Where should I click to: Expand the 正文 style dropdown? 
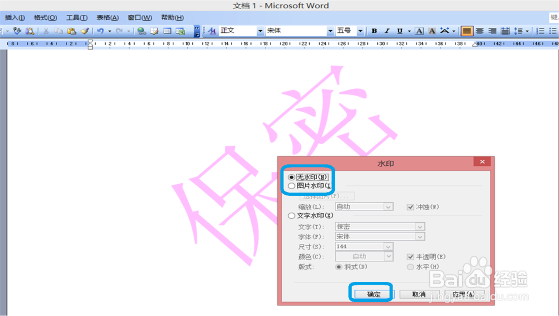point(260,31)
